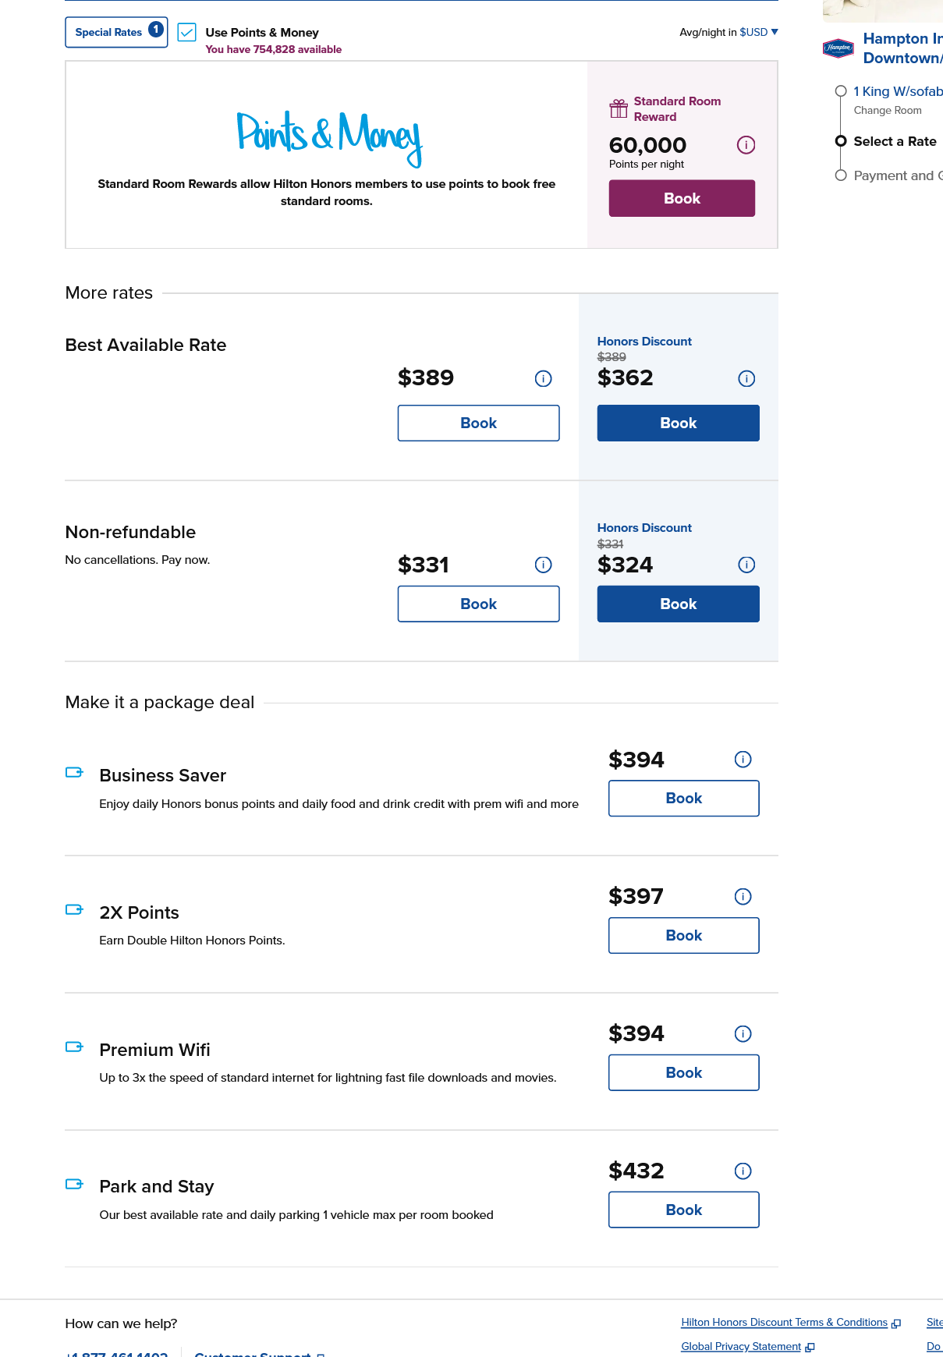Click the Hampton Inn logo icon
Viewport: 943px width, 1357px height.
pos(838,48)
